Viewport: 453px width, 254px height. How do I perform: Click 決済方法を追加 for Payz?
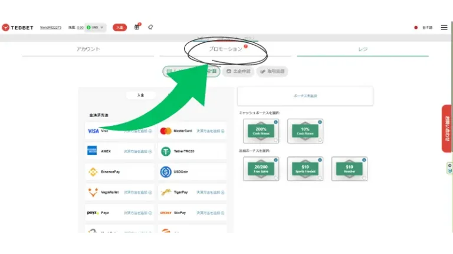tap(138, 213)
